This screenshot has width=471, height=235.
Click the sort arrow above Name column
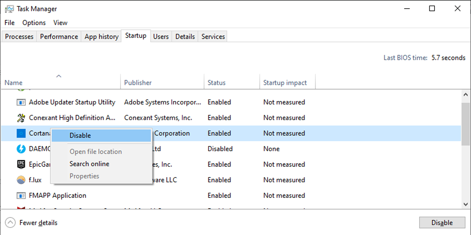[59, 76]
